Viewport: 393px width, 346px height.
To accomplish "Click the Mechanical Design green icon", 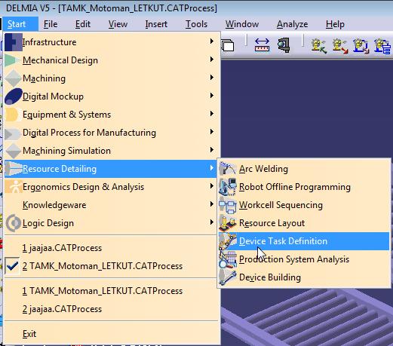I will [12, 60].
